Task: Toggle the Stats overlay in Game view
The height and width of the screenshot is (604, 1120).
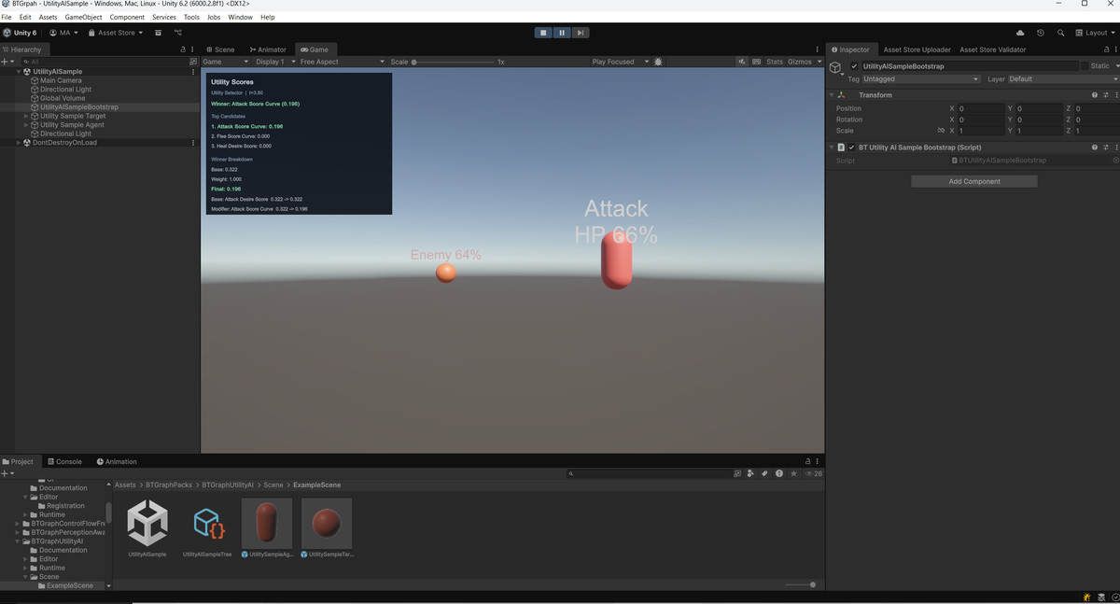Action: (775, 62)
